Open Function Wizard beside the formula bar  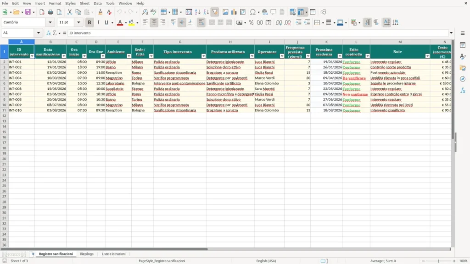49,33
